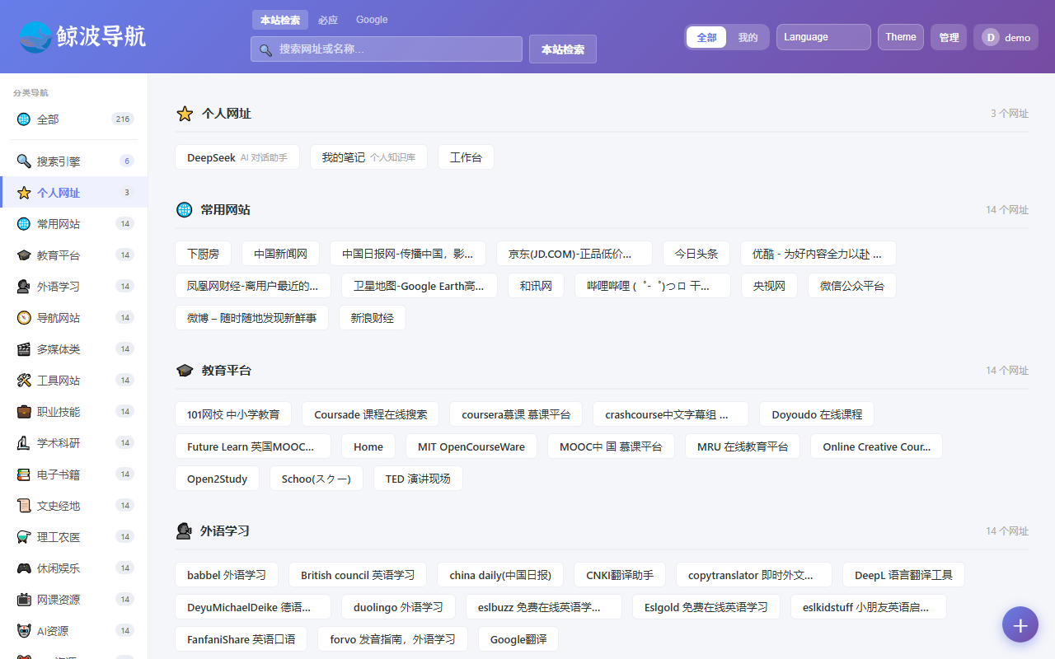Select the Google search tab
Viewport: 1055px width, 659px height.
click(372, 20)
